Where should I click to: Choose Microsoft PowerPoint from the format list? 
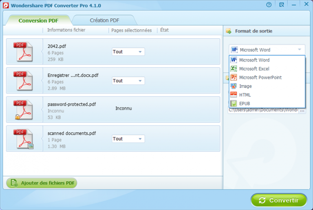[260, 78]
